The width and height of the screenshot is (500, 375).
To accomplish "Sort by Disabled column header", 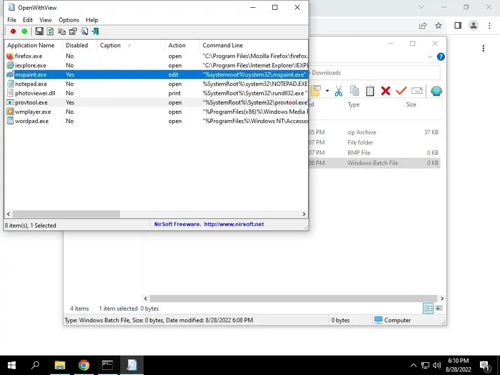I will (80, 45).
